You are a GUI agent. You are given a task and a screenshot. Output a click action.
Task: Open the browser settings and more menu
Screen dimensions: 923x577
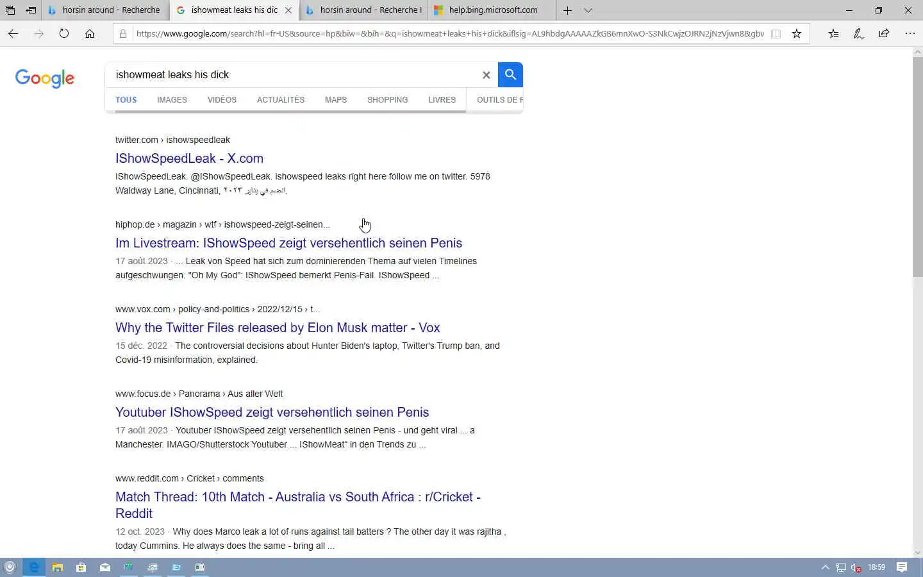tap(910, 33)
